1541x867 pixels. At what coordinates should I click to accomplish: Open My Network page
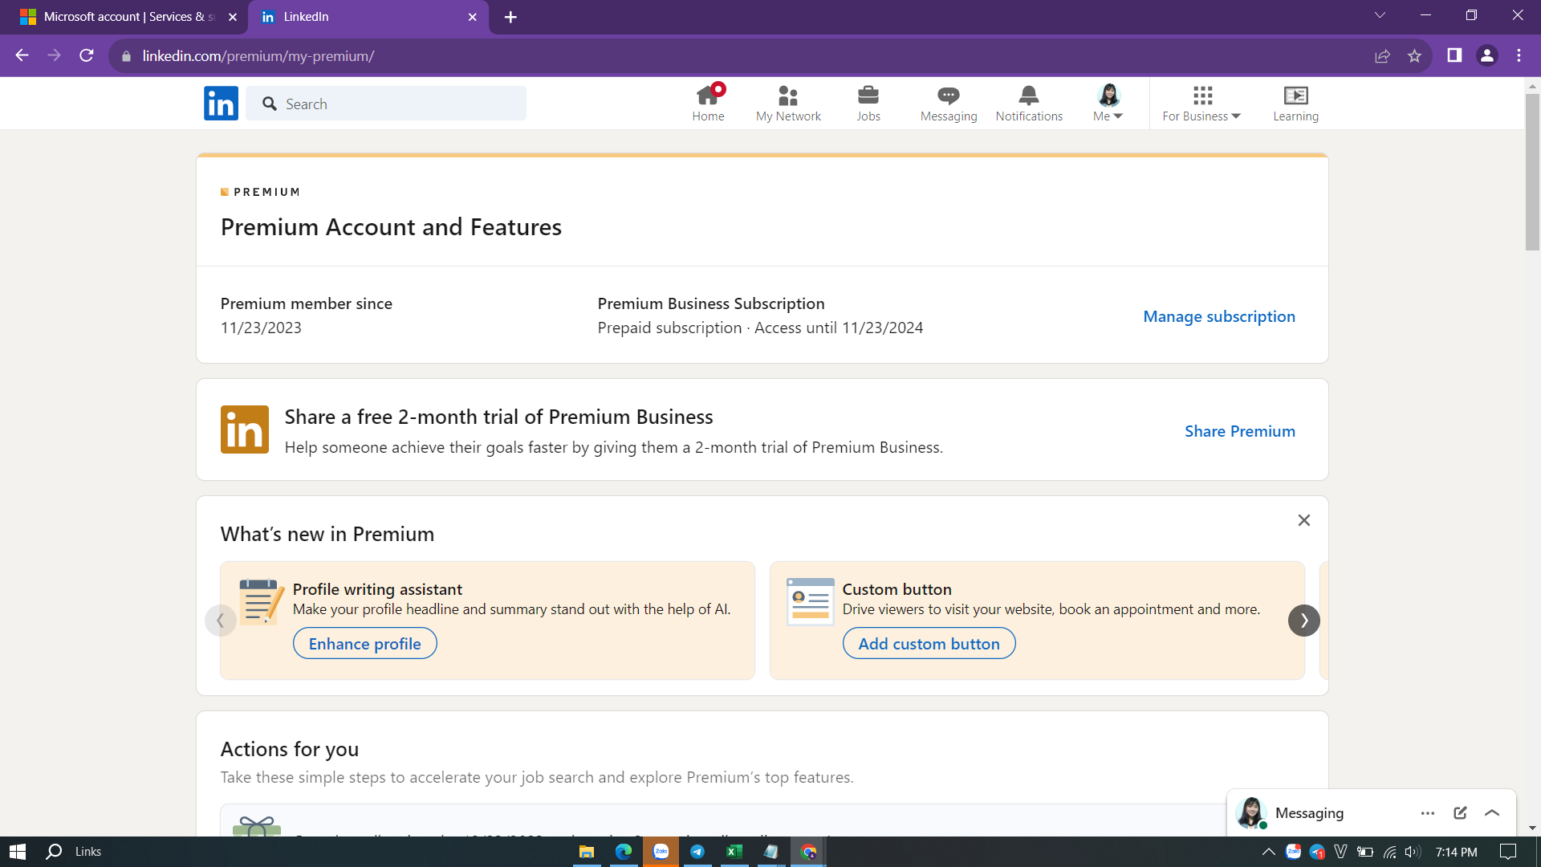tap(788, 104)
